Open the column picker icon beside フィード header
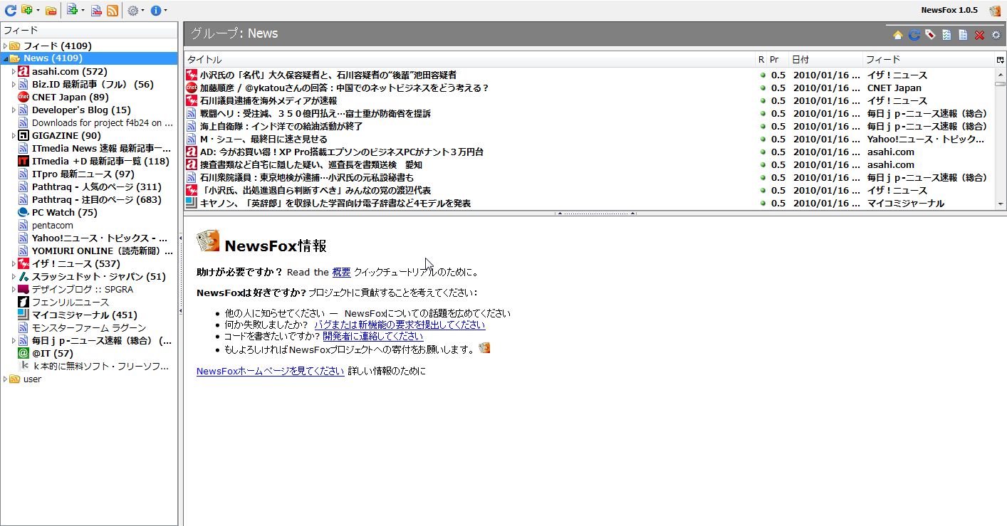Image resolution: width=1007 pixels, height=526 pixels. pos(1000,60)
